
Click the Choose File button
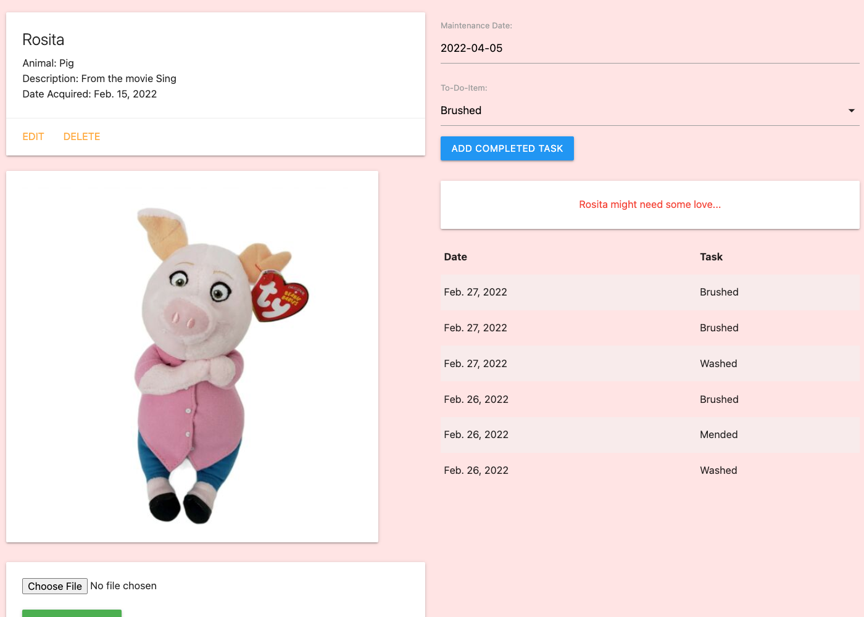click(55, 586)
